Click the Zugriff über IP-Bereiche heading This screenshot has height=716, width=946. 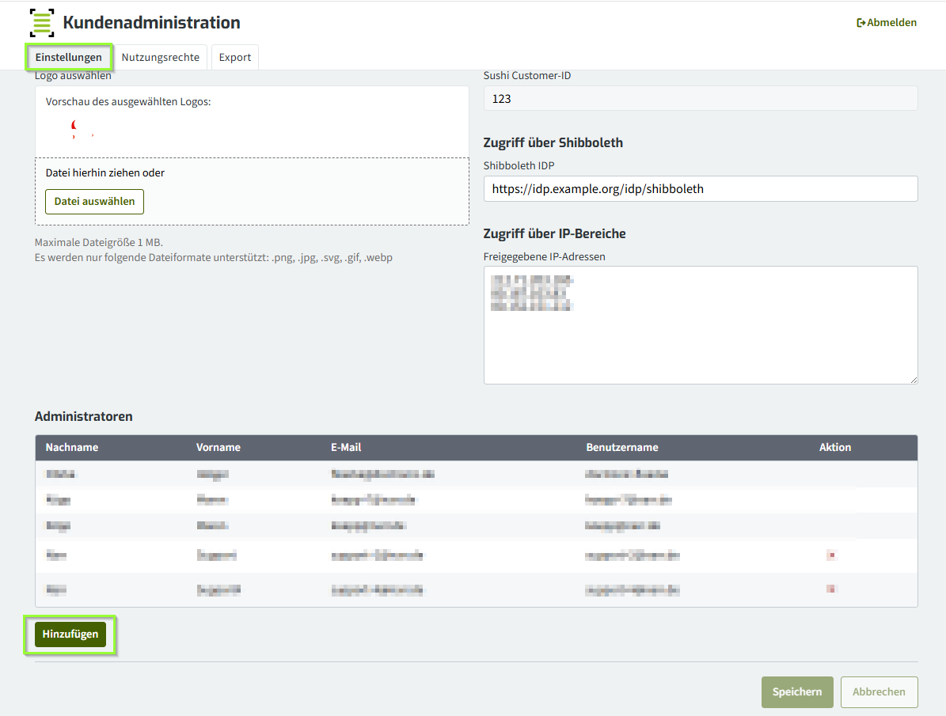554,234
